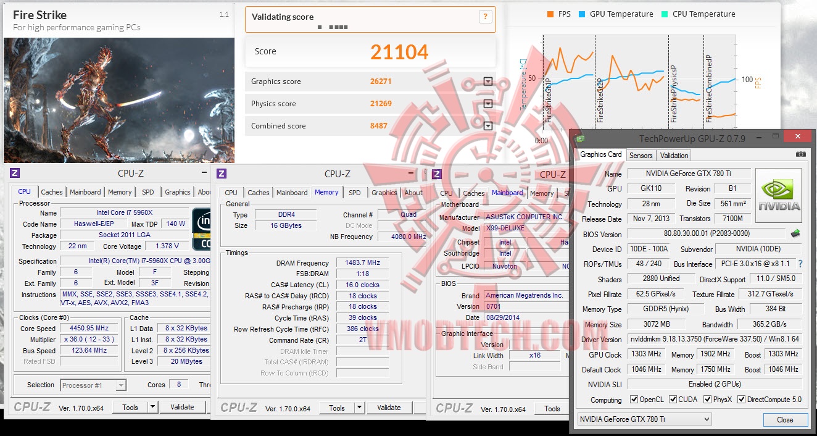Click the teal CPU Temperature legend swatch
The image size is (817, 436).
[665, 14]
